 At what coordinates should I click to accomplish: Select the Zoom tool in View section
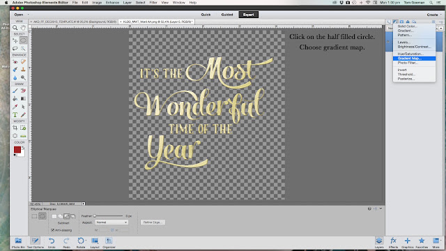(15, 28)
